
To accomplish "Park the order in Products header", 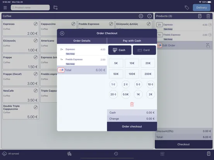I will pos(200,16).
